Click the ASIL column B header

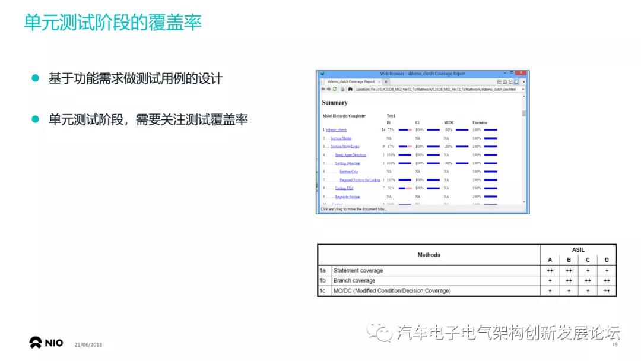pos(569,260)
